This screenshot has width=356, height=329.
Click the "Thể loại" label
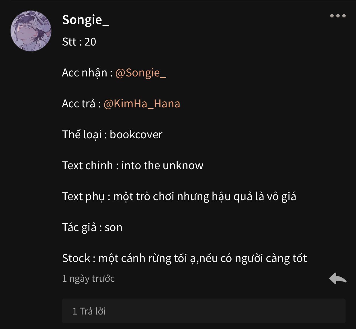point(82,135)
